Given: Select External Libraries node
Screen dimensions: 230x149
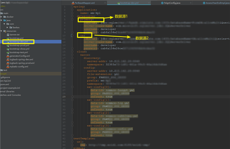Looking at the screenshot, I should coord(7,91).
